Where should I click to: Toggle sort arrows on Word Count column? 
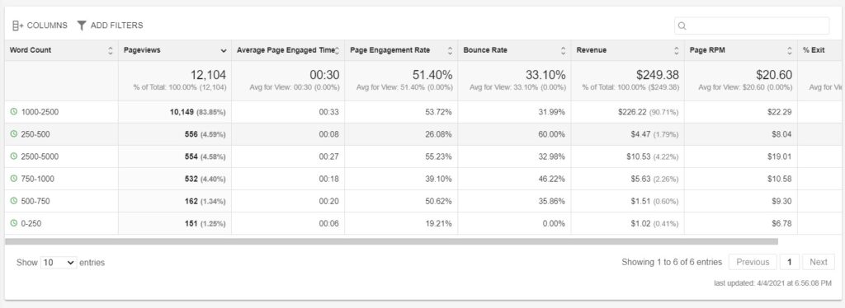111,50
